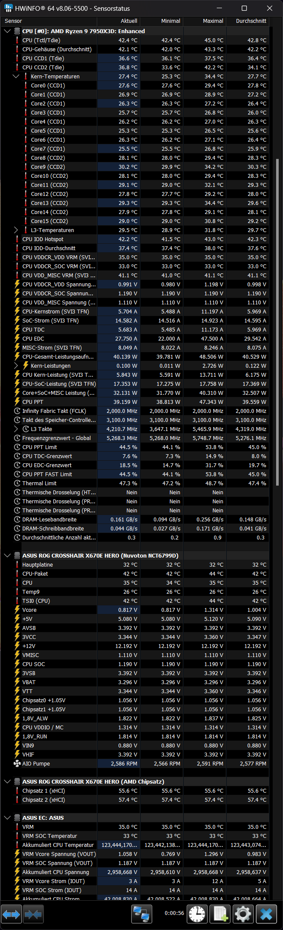Reset the elapsed time clock icon
This screenshot has width=283, height=930.
pos(197,914)
